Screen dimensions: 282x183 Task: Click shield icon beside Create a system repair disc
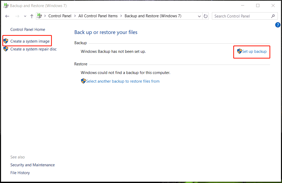point(6,49)
